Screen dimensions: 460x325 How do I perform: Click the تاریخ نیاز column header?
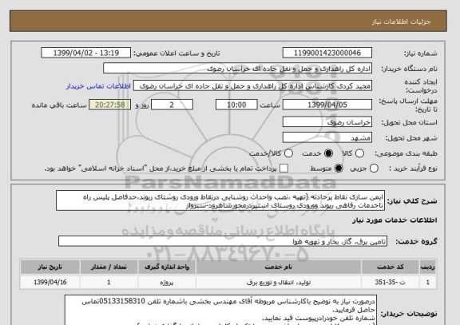(50, 267)
